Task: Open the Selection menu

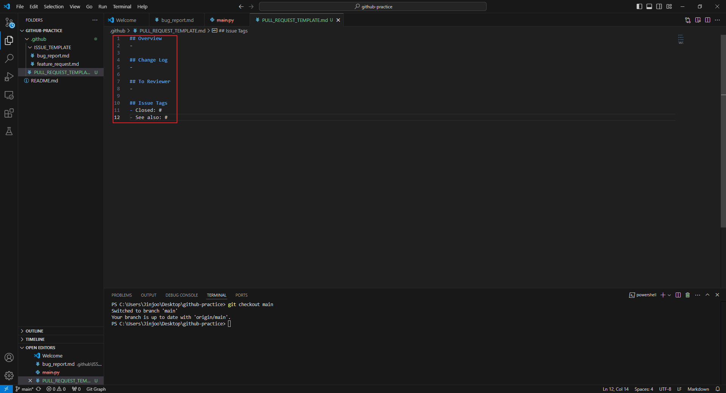Action: [54, 6]
